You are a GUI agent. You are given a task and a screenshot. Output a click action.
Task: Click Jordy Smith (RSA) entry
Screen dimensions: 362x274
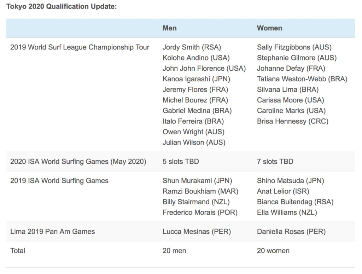[x=192, y=47]
